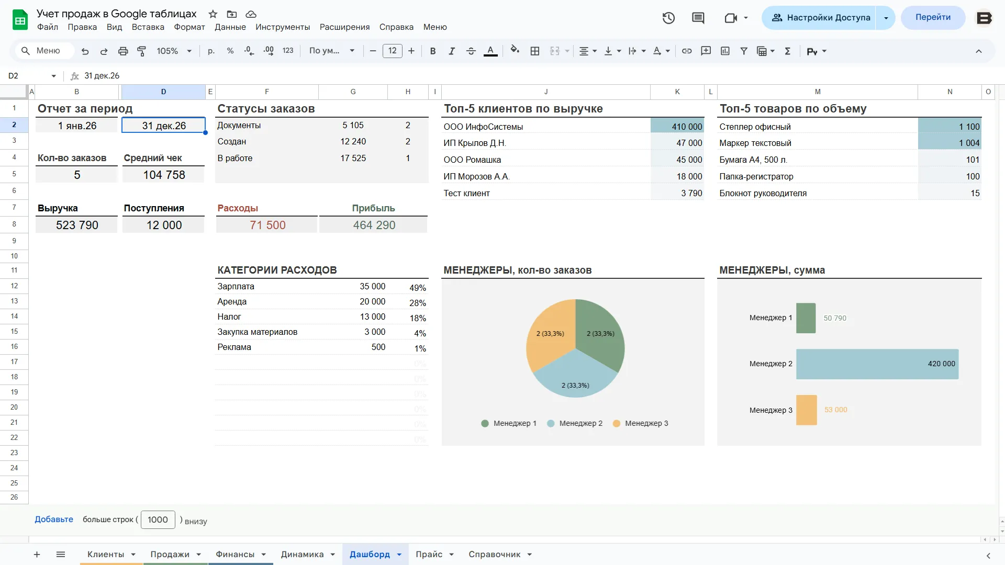Viewport: 1005px width, 565px height.
Task: Click the add new sheet plus button
Action: [x=37, y=555]
